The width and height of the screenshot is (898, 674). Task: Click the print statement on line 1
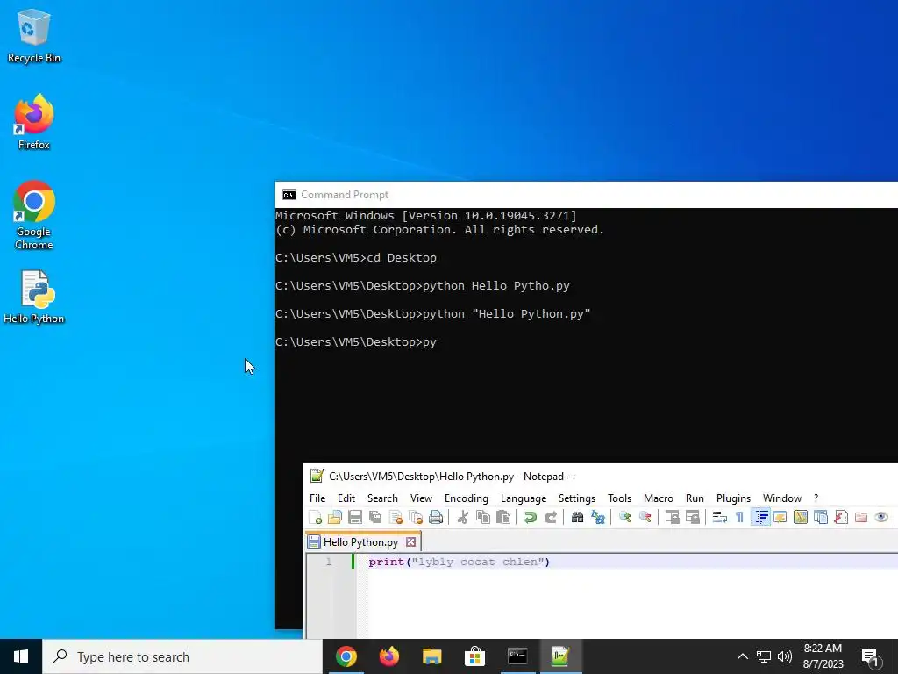tap(460, 562)
